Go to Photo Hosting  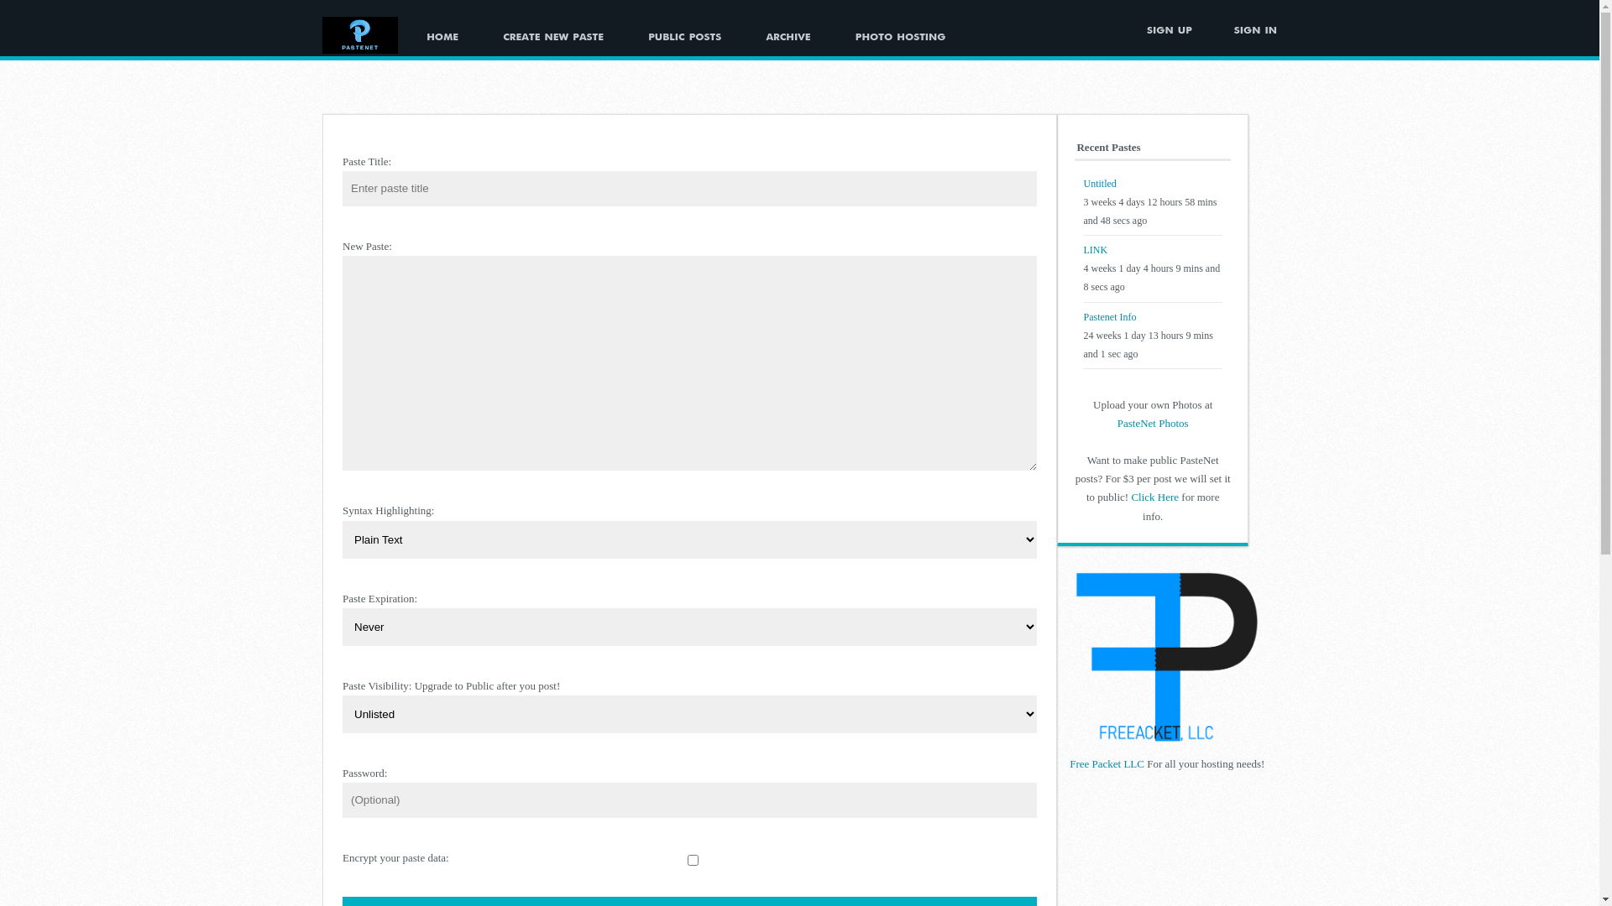(900, 36)
